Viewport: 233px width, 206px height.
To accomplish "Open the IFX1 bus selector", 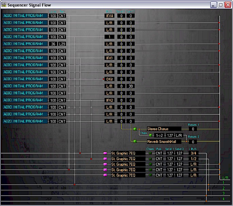I will coord(110,58).
